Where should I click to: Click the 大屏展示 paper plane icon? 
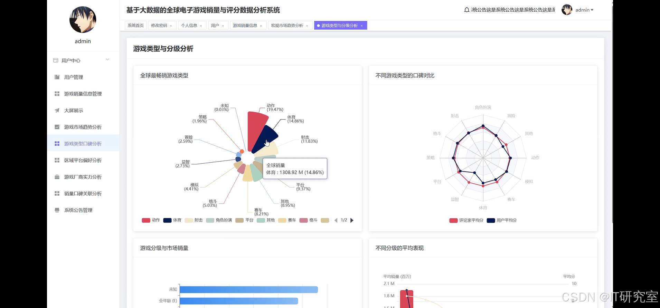tap(57, 111)
